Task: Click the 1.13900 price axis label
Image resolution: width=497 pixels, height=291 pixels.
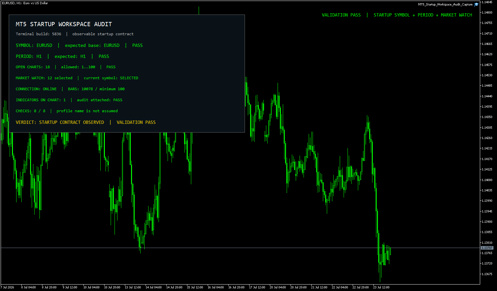Action: (487, 222)
